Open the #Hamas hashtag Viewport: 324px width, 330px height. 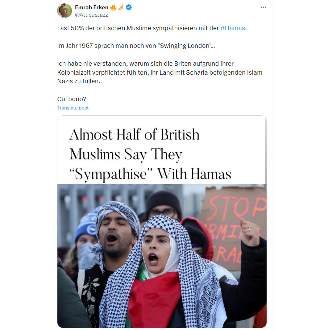tap(233, 28)
